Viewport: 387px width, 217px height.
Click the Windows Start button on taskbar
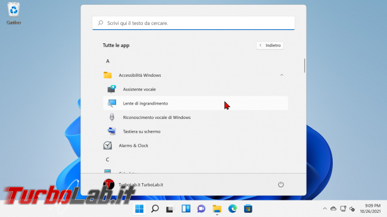tap(139, 209)
